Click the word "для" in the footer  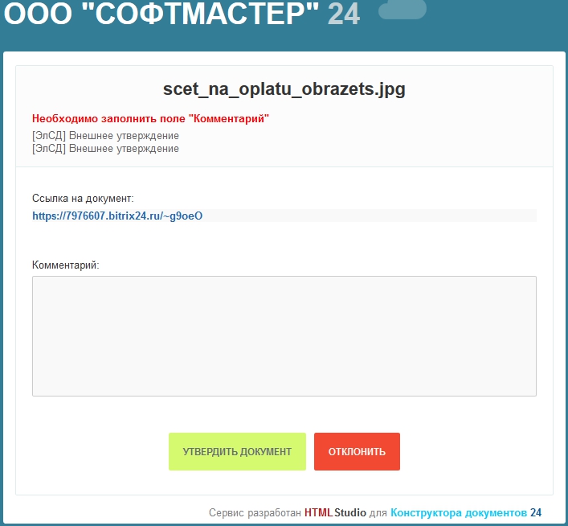[378, 512]
